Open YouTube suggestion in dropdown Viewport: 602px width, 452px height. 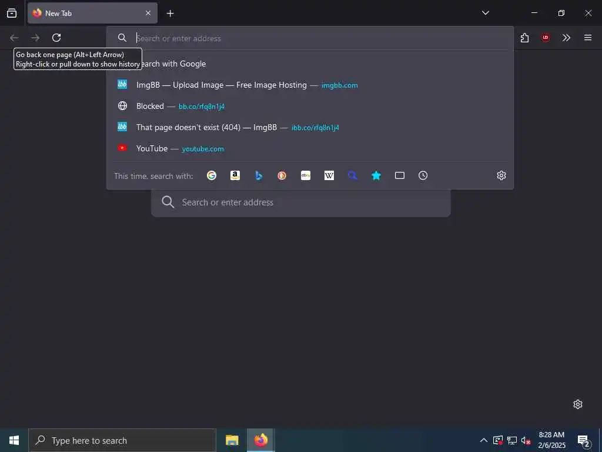pyautogui.click(x=310, y=148)
